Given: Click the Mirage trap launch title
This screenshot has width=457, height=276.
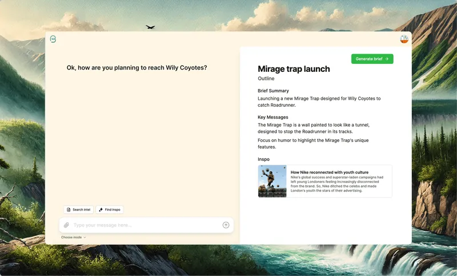Looking at the screenshot, I should pyautogui.click(x=294, y=69).
